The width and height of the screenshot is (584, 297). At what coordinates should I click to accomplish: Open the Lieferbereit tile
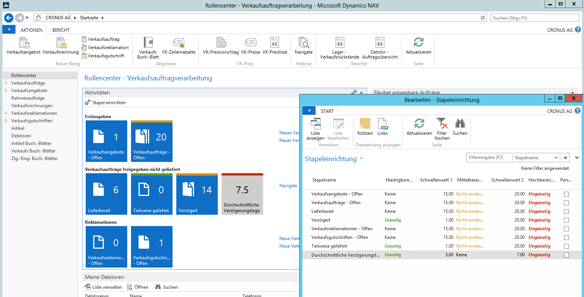[106, 194]
